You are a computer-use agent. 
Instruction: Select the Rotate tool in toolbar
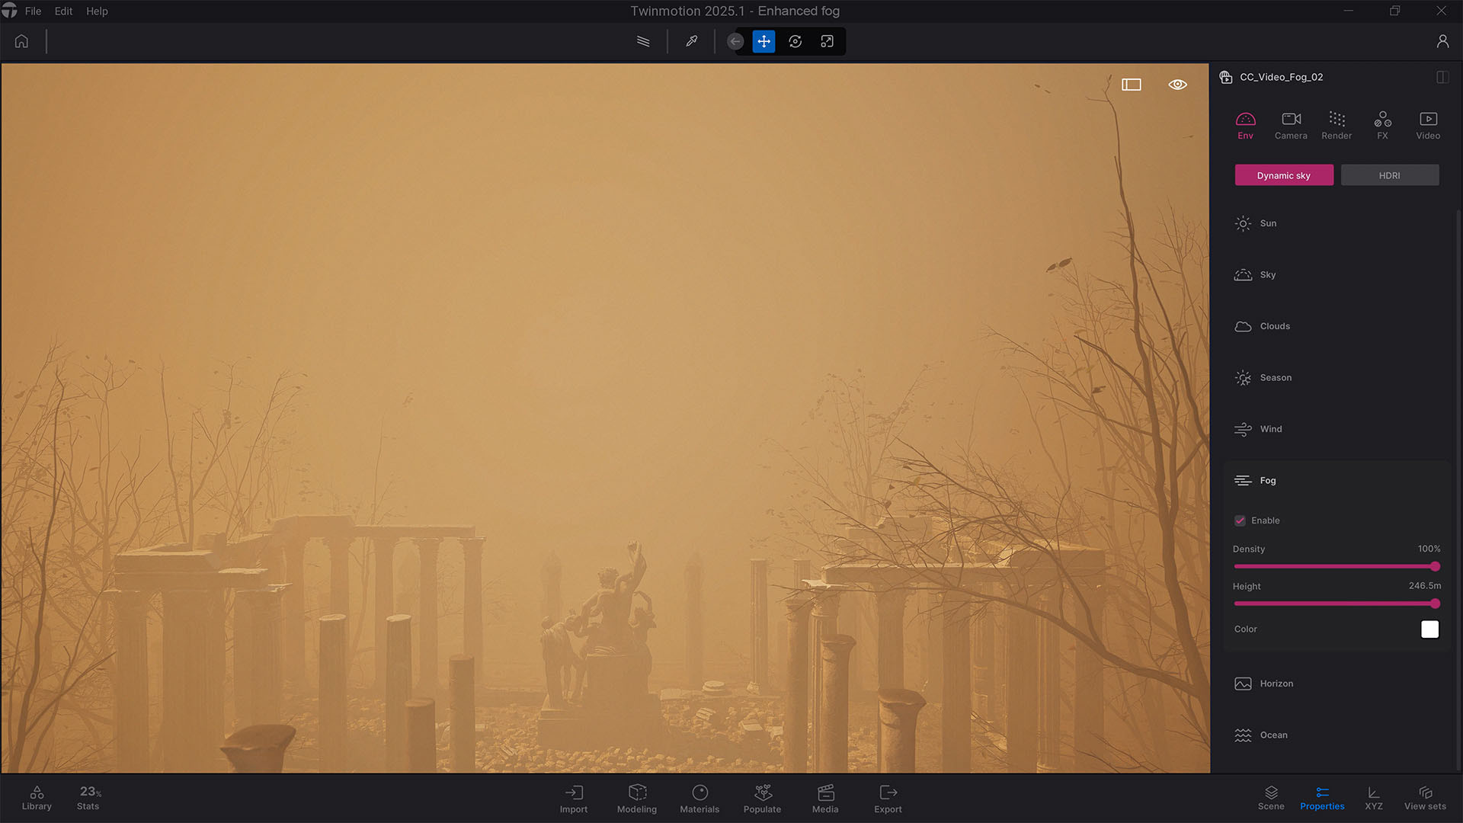click(x=795, y=41)
